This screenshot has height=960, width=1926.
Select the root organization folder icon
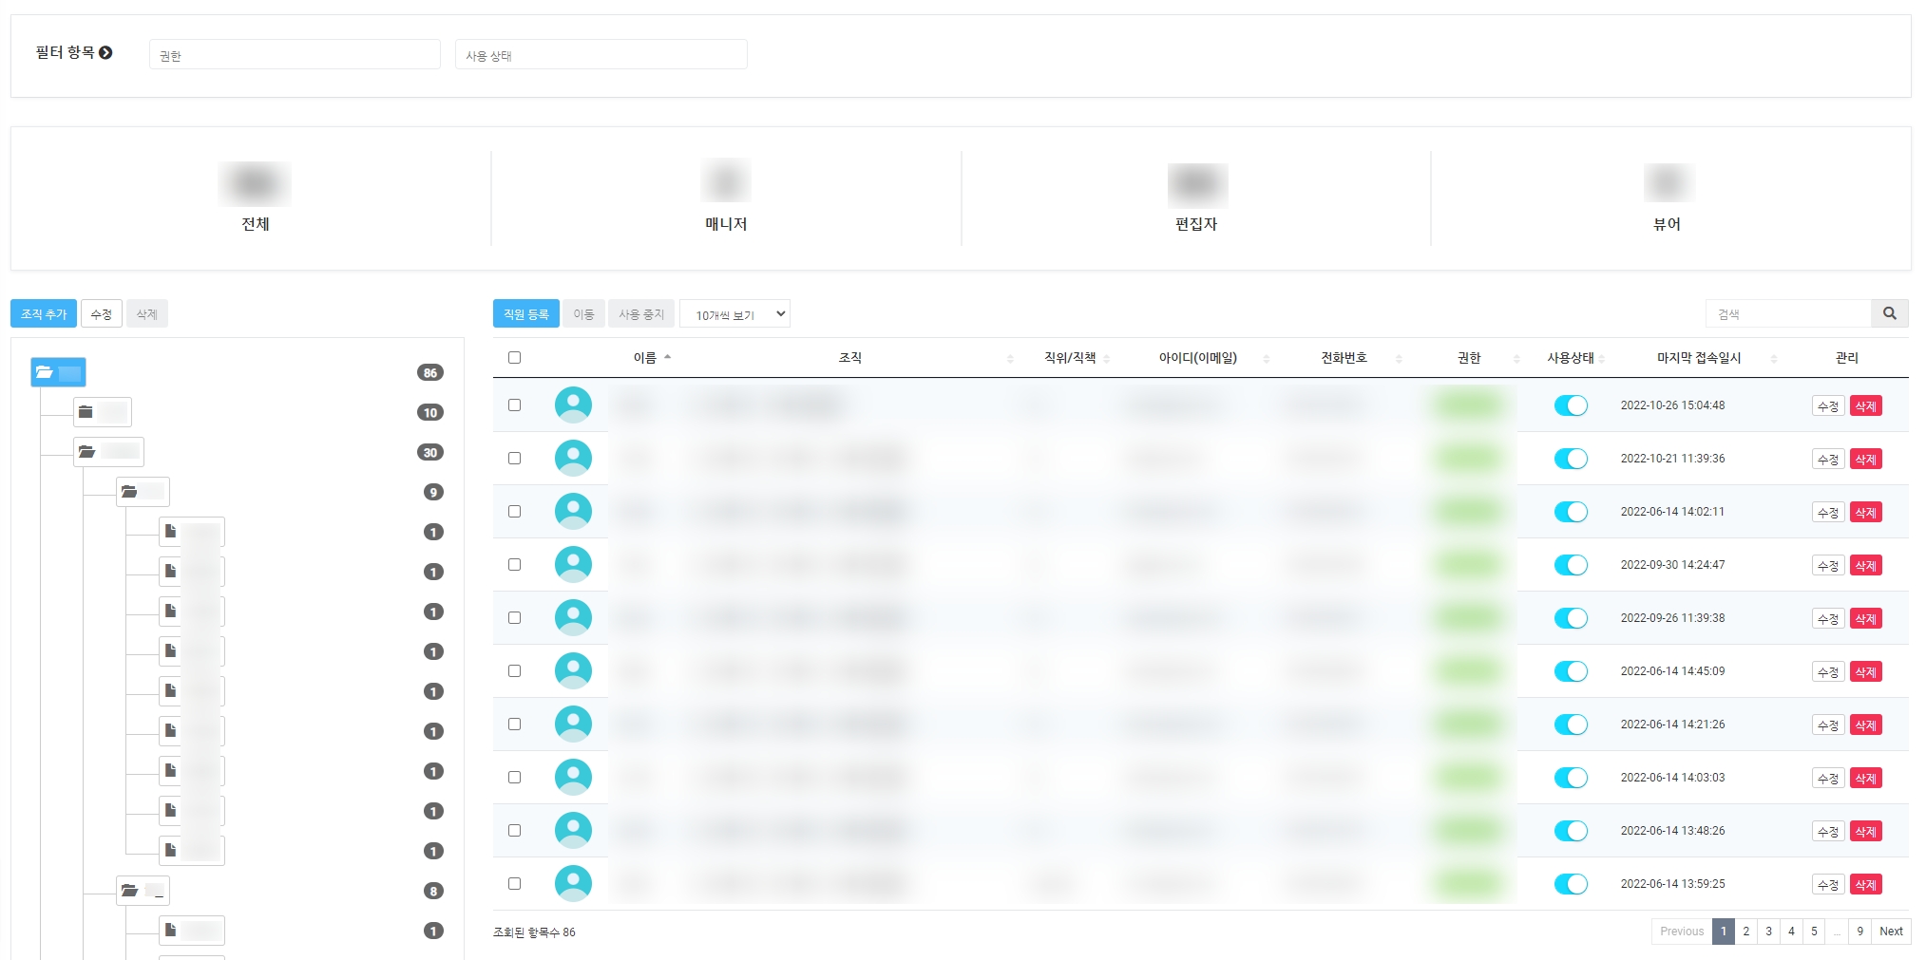click(45, 372)
